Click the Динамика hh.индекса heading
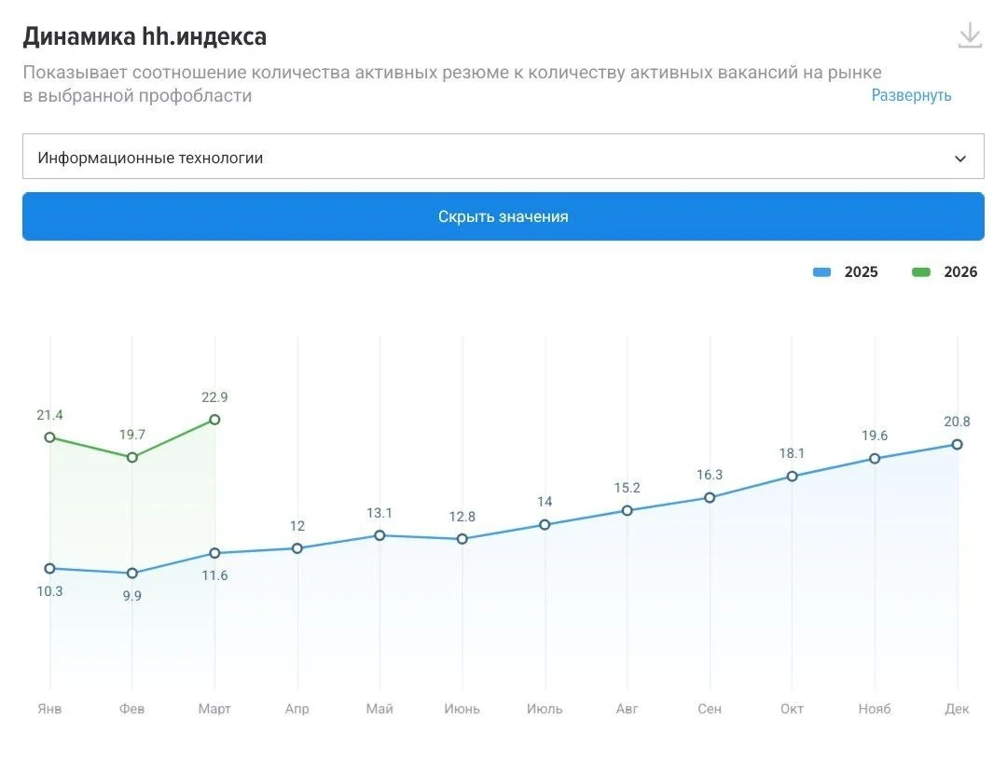 [145, 36]
